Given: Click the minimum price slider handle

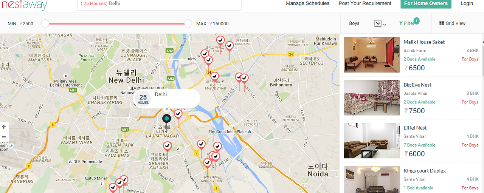Looking at the screenshot, I should (45, 23).
